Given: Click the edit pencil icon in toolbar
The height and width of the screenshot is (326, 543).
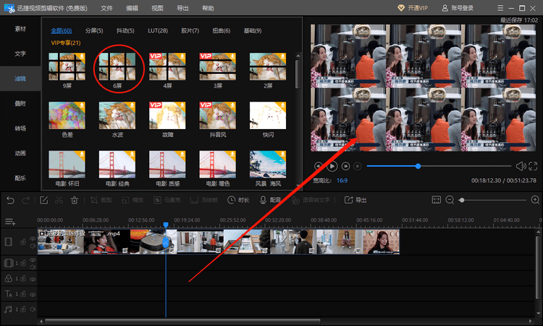Looking at the screenshot, I should [43, 200].
